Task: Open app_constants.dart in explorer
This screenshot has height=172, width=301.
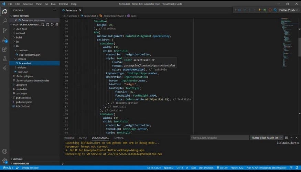Action: coord(30,55)
